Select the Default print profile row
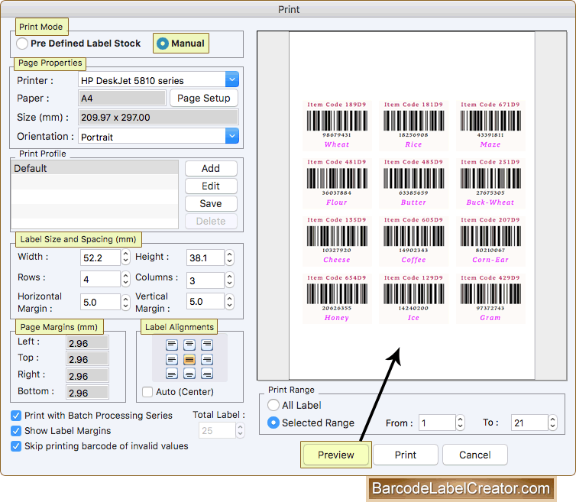This screenshot has height=502, width=576. coord(95,168)
